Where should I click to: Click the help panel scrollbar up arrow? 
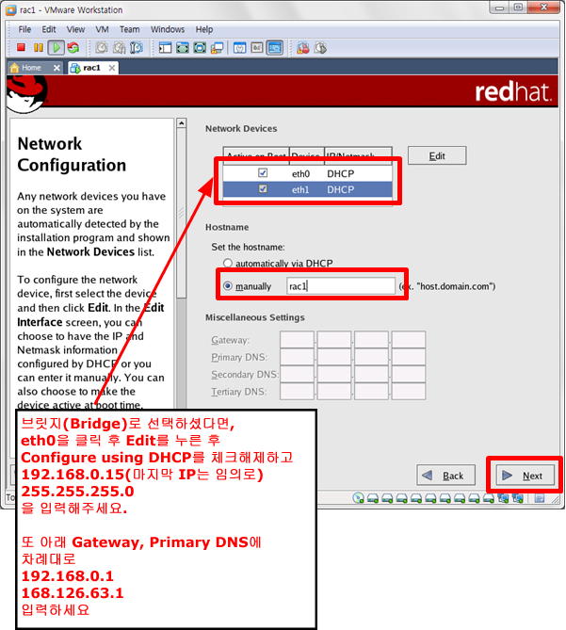[182, 123]
